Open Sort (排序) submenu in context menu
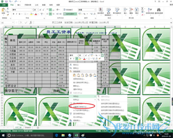173x138 pixels. [83, 100]
